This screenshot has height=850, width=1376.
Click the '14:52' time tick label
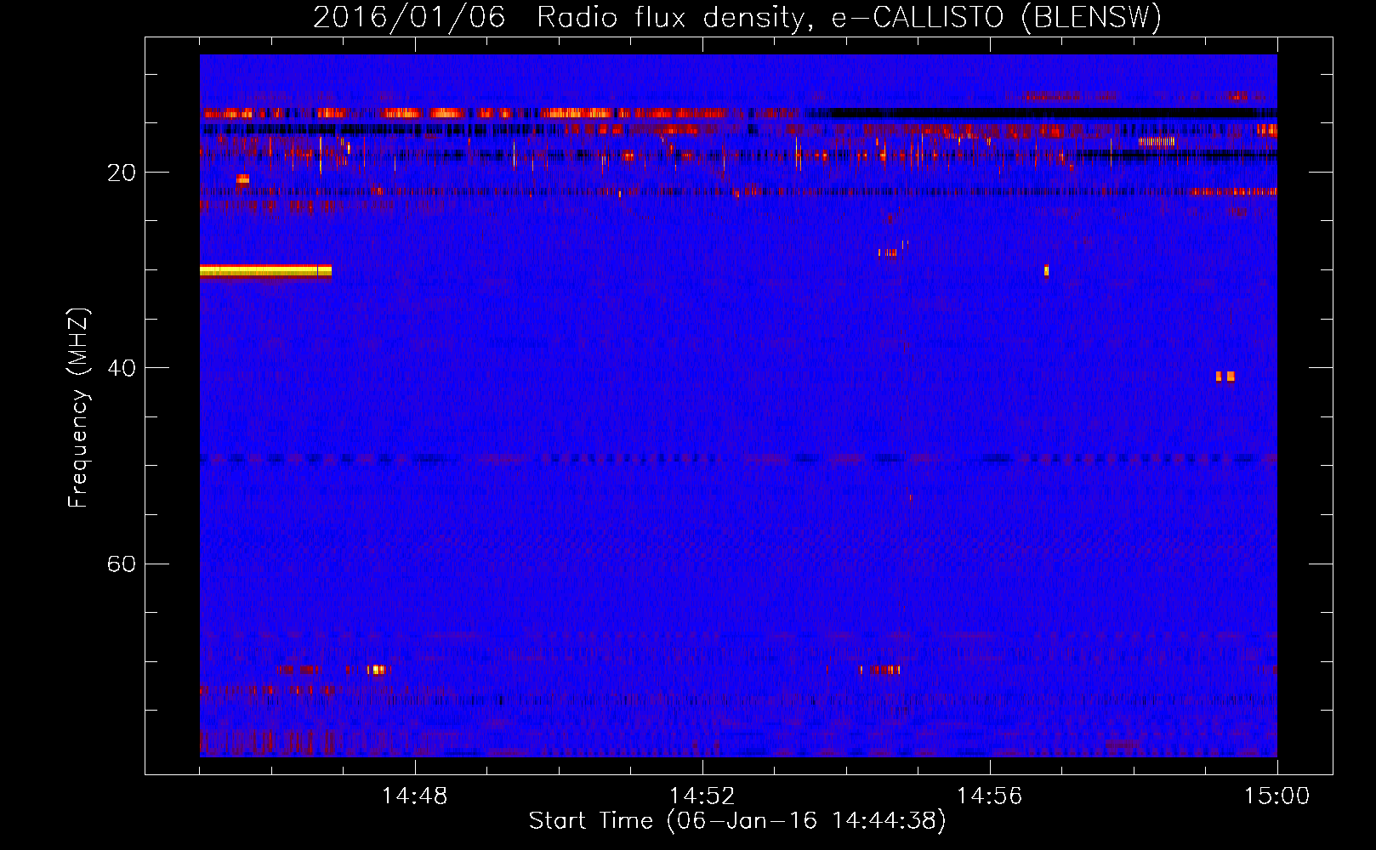(x=702, y=796)
